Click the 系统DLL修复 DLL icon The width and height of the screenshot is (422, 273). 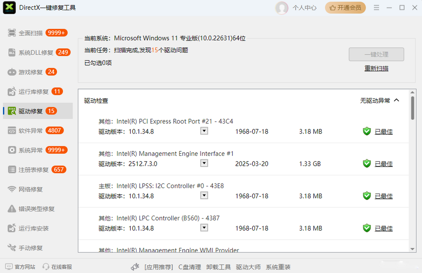(x=12, y=53)
